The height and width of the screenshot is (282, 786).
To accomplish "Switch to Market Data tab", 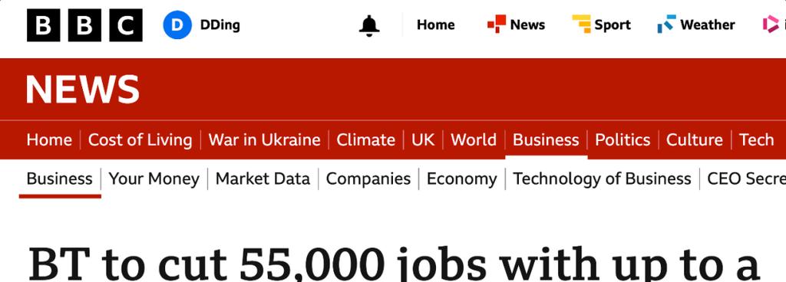I will click(263, 179).
